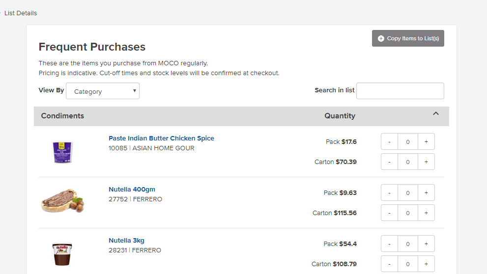
Task: Increase Pack quantity for Nutella 400gm
Action: pos(426,193)
